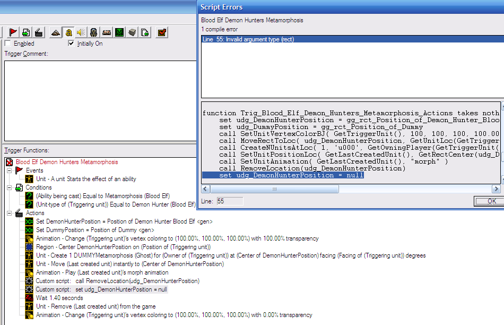Open the Terrain Editor mountain icon
Viewport: 504px width, 325px height.
click(56, 32)
